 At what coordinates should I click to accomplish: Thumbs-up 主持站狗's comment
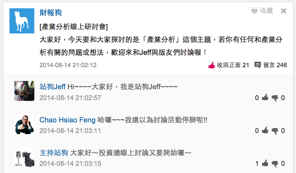point(265,164)
